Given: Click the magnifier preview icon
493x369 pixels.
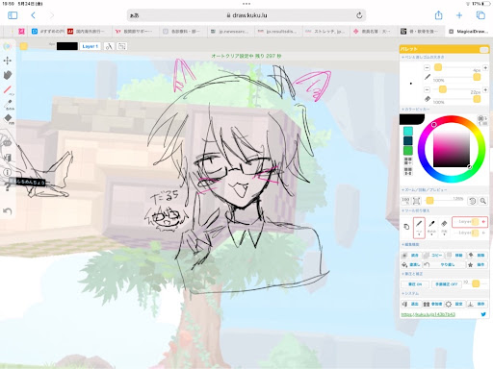Looking at the screenshot, I should point(482,201).
